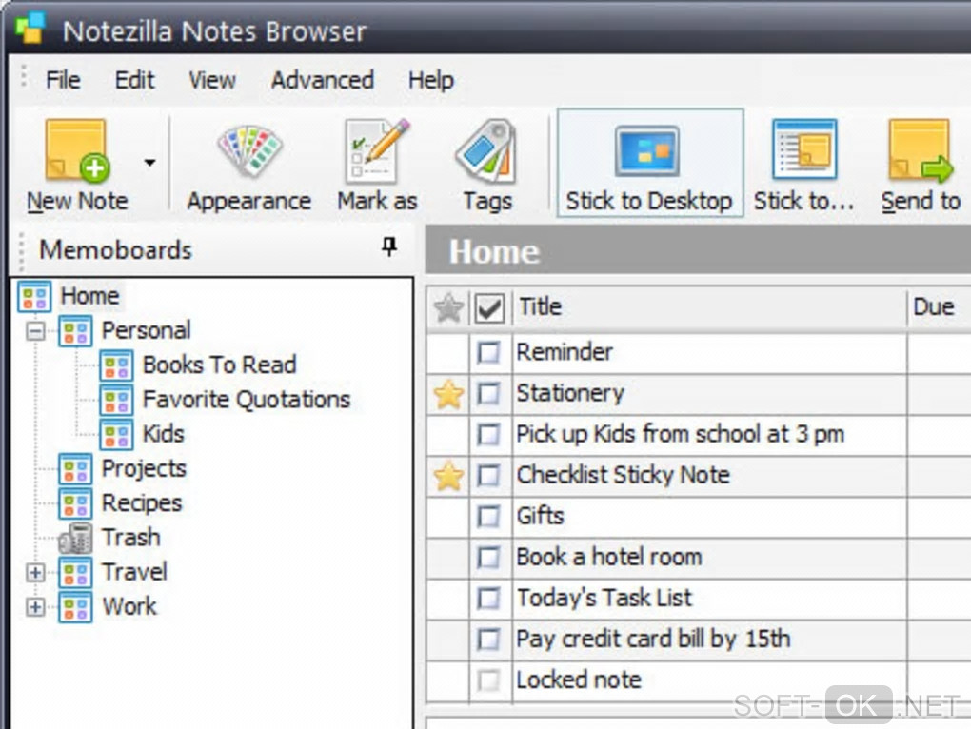The width and height of the screenshot is (971, 729).
Task: Click Stick to Desktop button
Action: (650, 163)
